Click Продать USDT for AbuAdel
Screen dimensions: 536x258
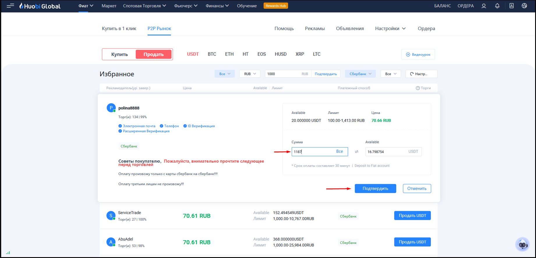(413, 242)
